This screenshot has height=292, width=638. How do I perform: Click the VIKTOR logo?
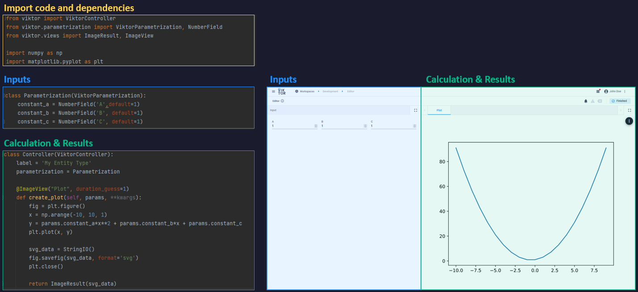coord(282,92)
